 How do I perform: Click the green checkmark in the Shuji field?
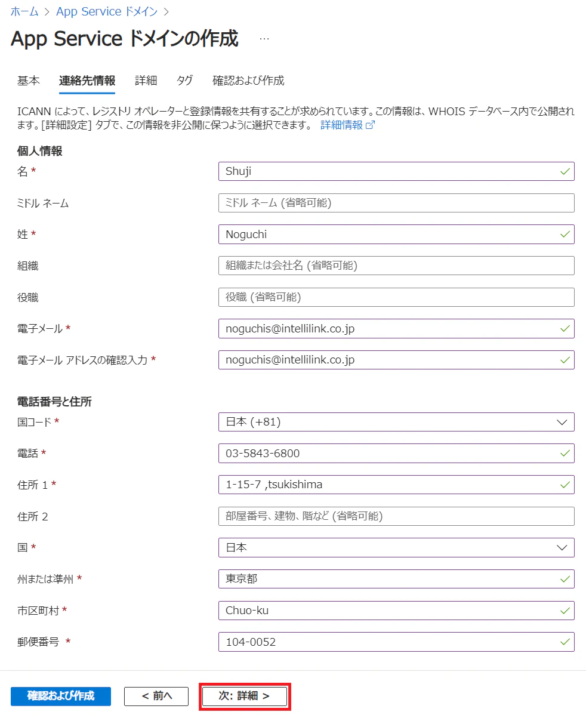565,171
